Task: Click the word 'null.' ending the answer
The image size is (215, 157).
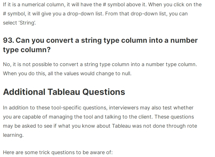Action: [127, 74]
